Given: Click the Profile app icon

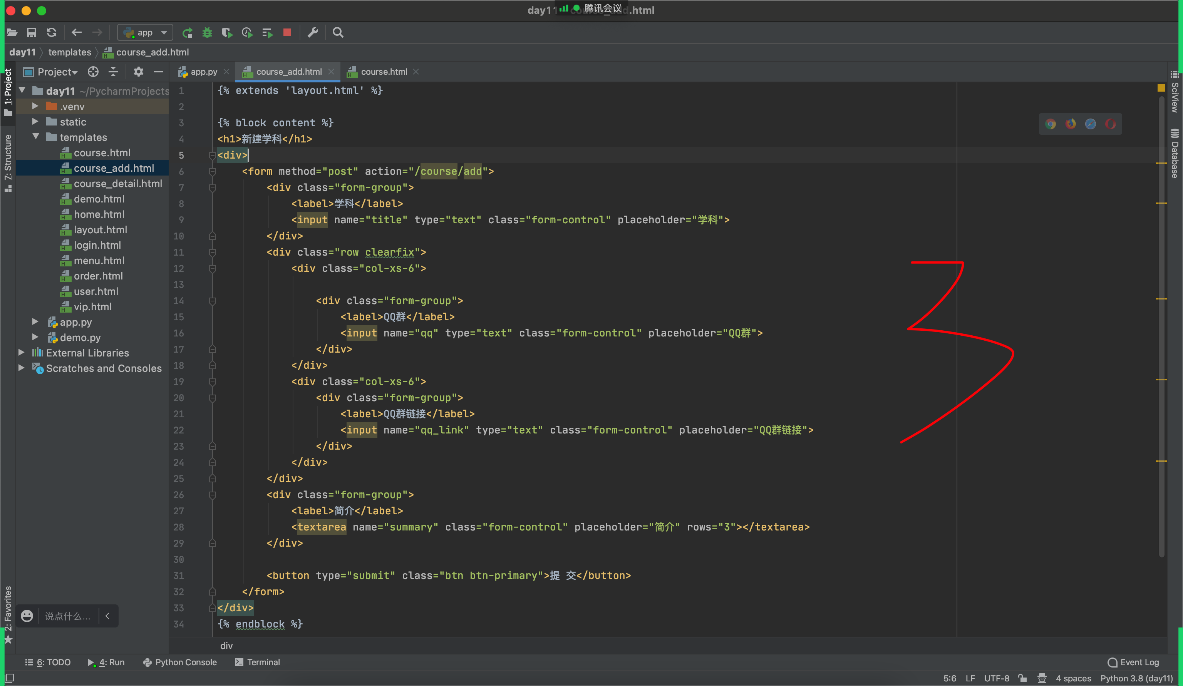Looking at the screenshot, I should point(247,32).
